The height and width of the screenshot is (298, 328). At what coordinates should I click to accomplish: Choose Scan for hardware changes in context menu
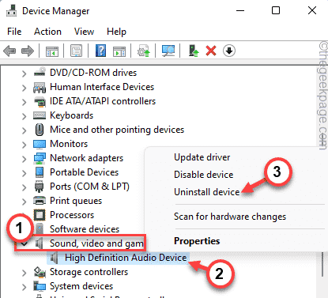coord(230,217)
